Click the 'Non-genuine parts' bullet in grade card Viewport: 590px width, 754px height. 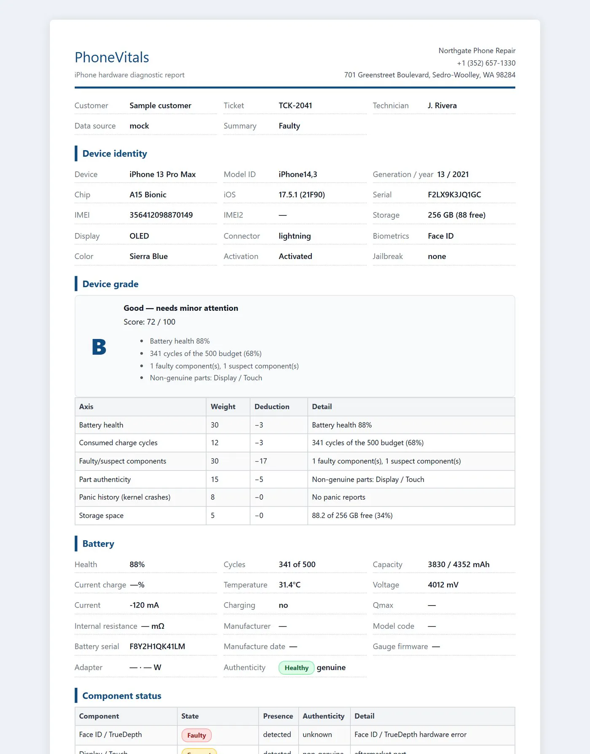pyautogui.click(x=206, y=378)
